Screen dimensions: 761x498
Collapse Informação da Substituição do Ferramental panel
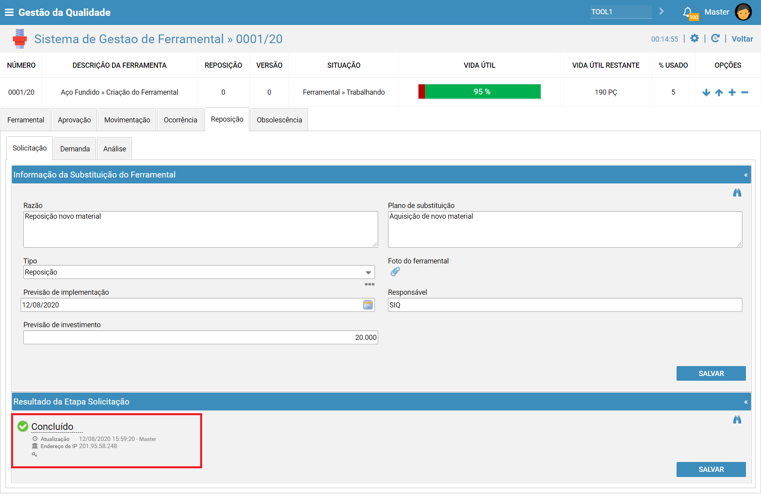point(746,175)
